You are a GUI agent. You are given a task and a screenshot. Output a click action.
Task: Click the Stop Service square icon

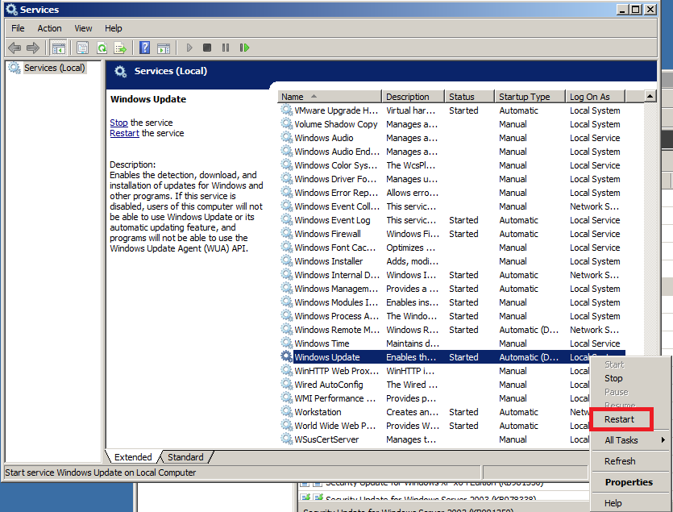(207, 48)
